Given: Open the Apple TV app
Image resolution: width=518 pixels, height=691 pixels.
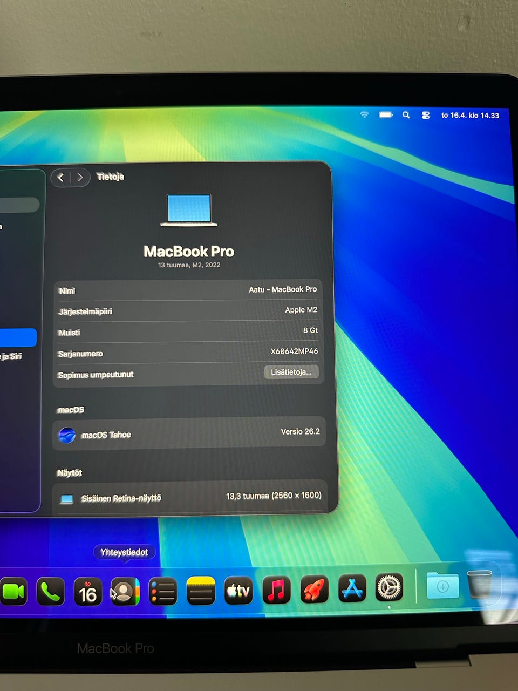Looking at the screenshot, I should (238, 591).
